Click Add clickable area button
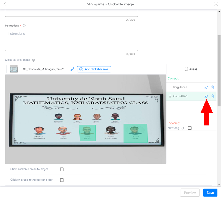The height and width of the screenshot is (198, 221). [94, 69]
